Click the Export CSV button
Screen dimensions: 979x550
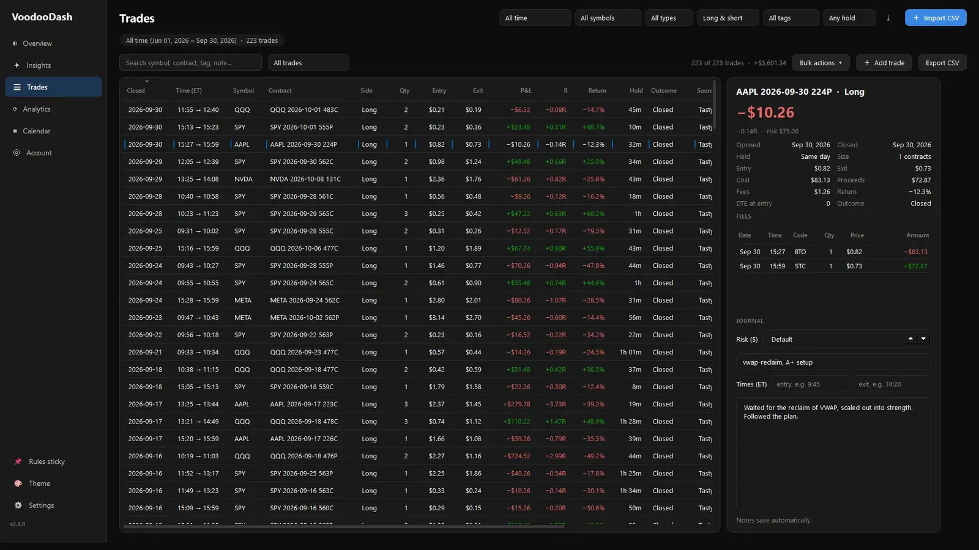coord(942,63)
